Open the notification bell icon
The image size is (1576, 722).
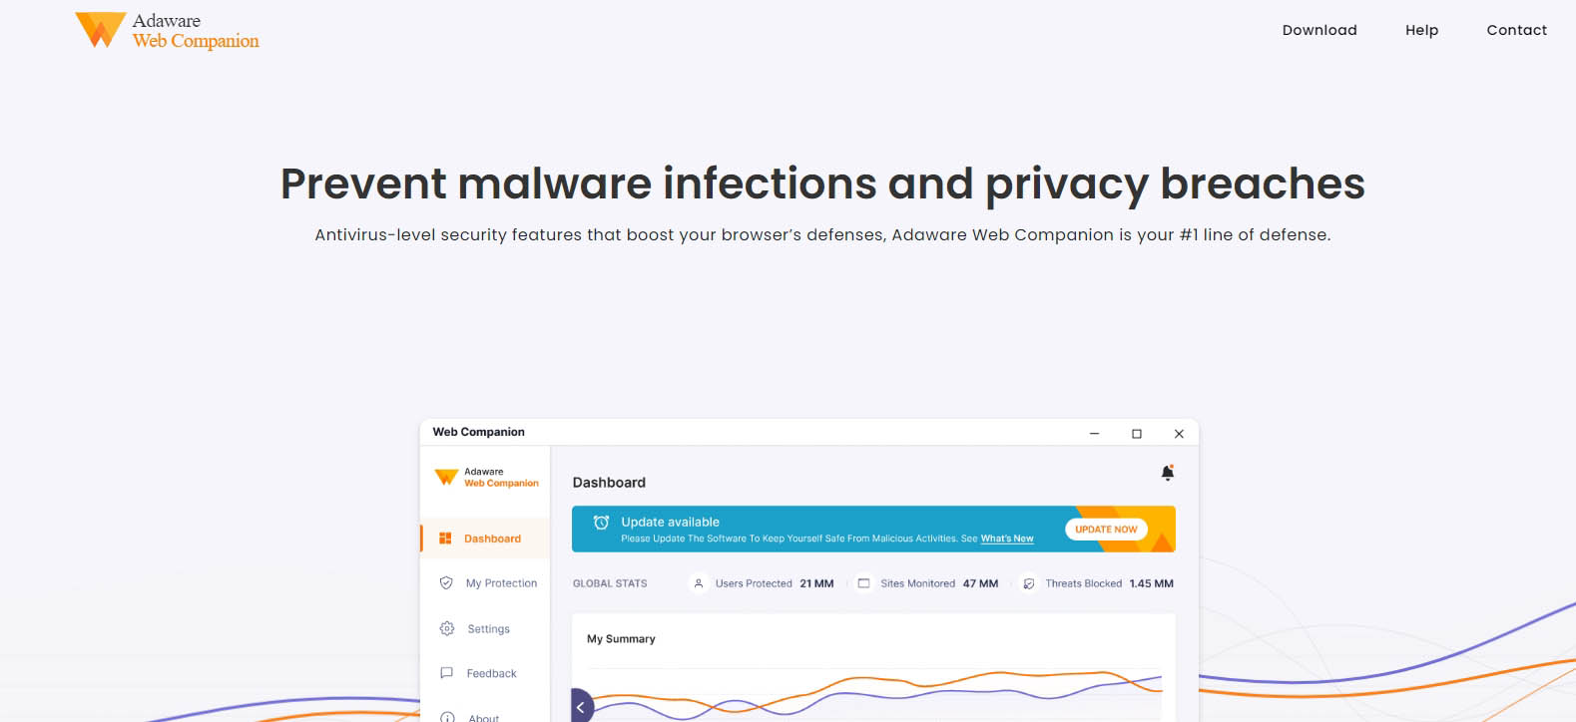pos(1167,473)
